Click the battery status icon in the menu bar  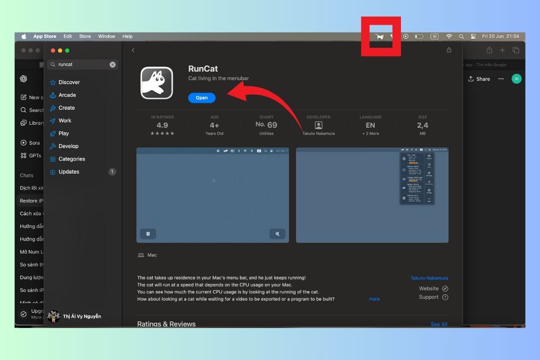pos(419,36)
